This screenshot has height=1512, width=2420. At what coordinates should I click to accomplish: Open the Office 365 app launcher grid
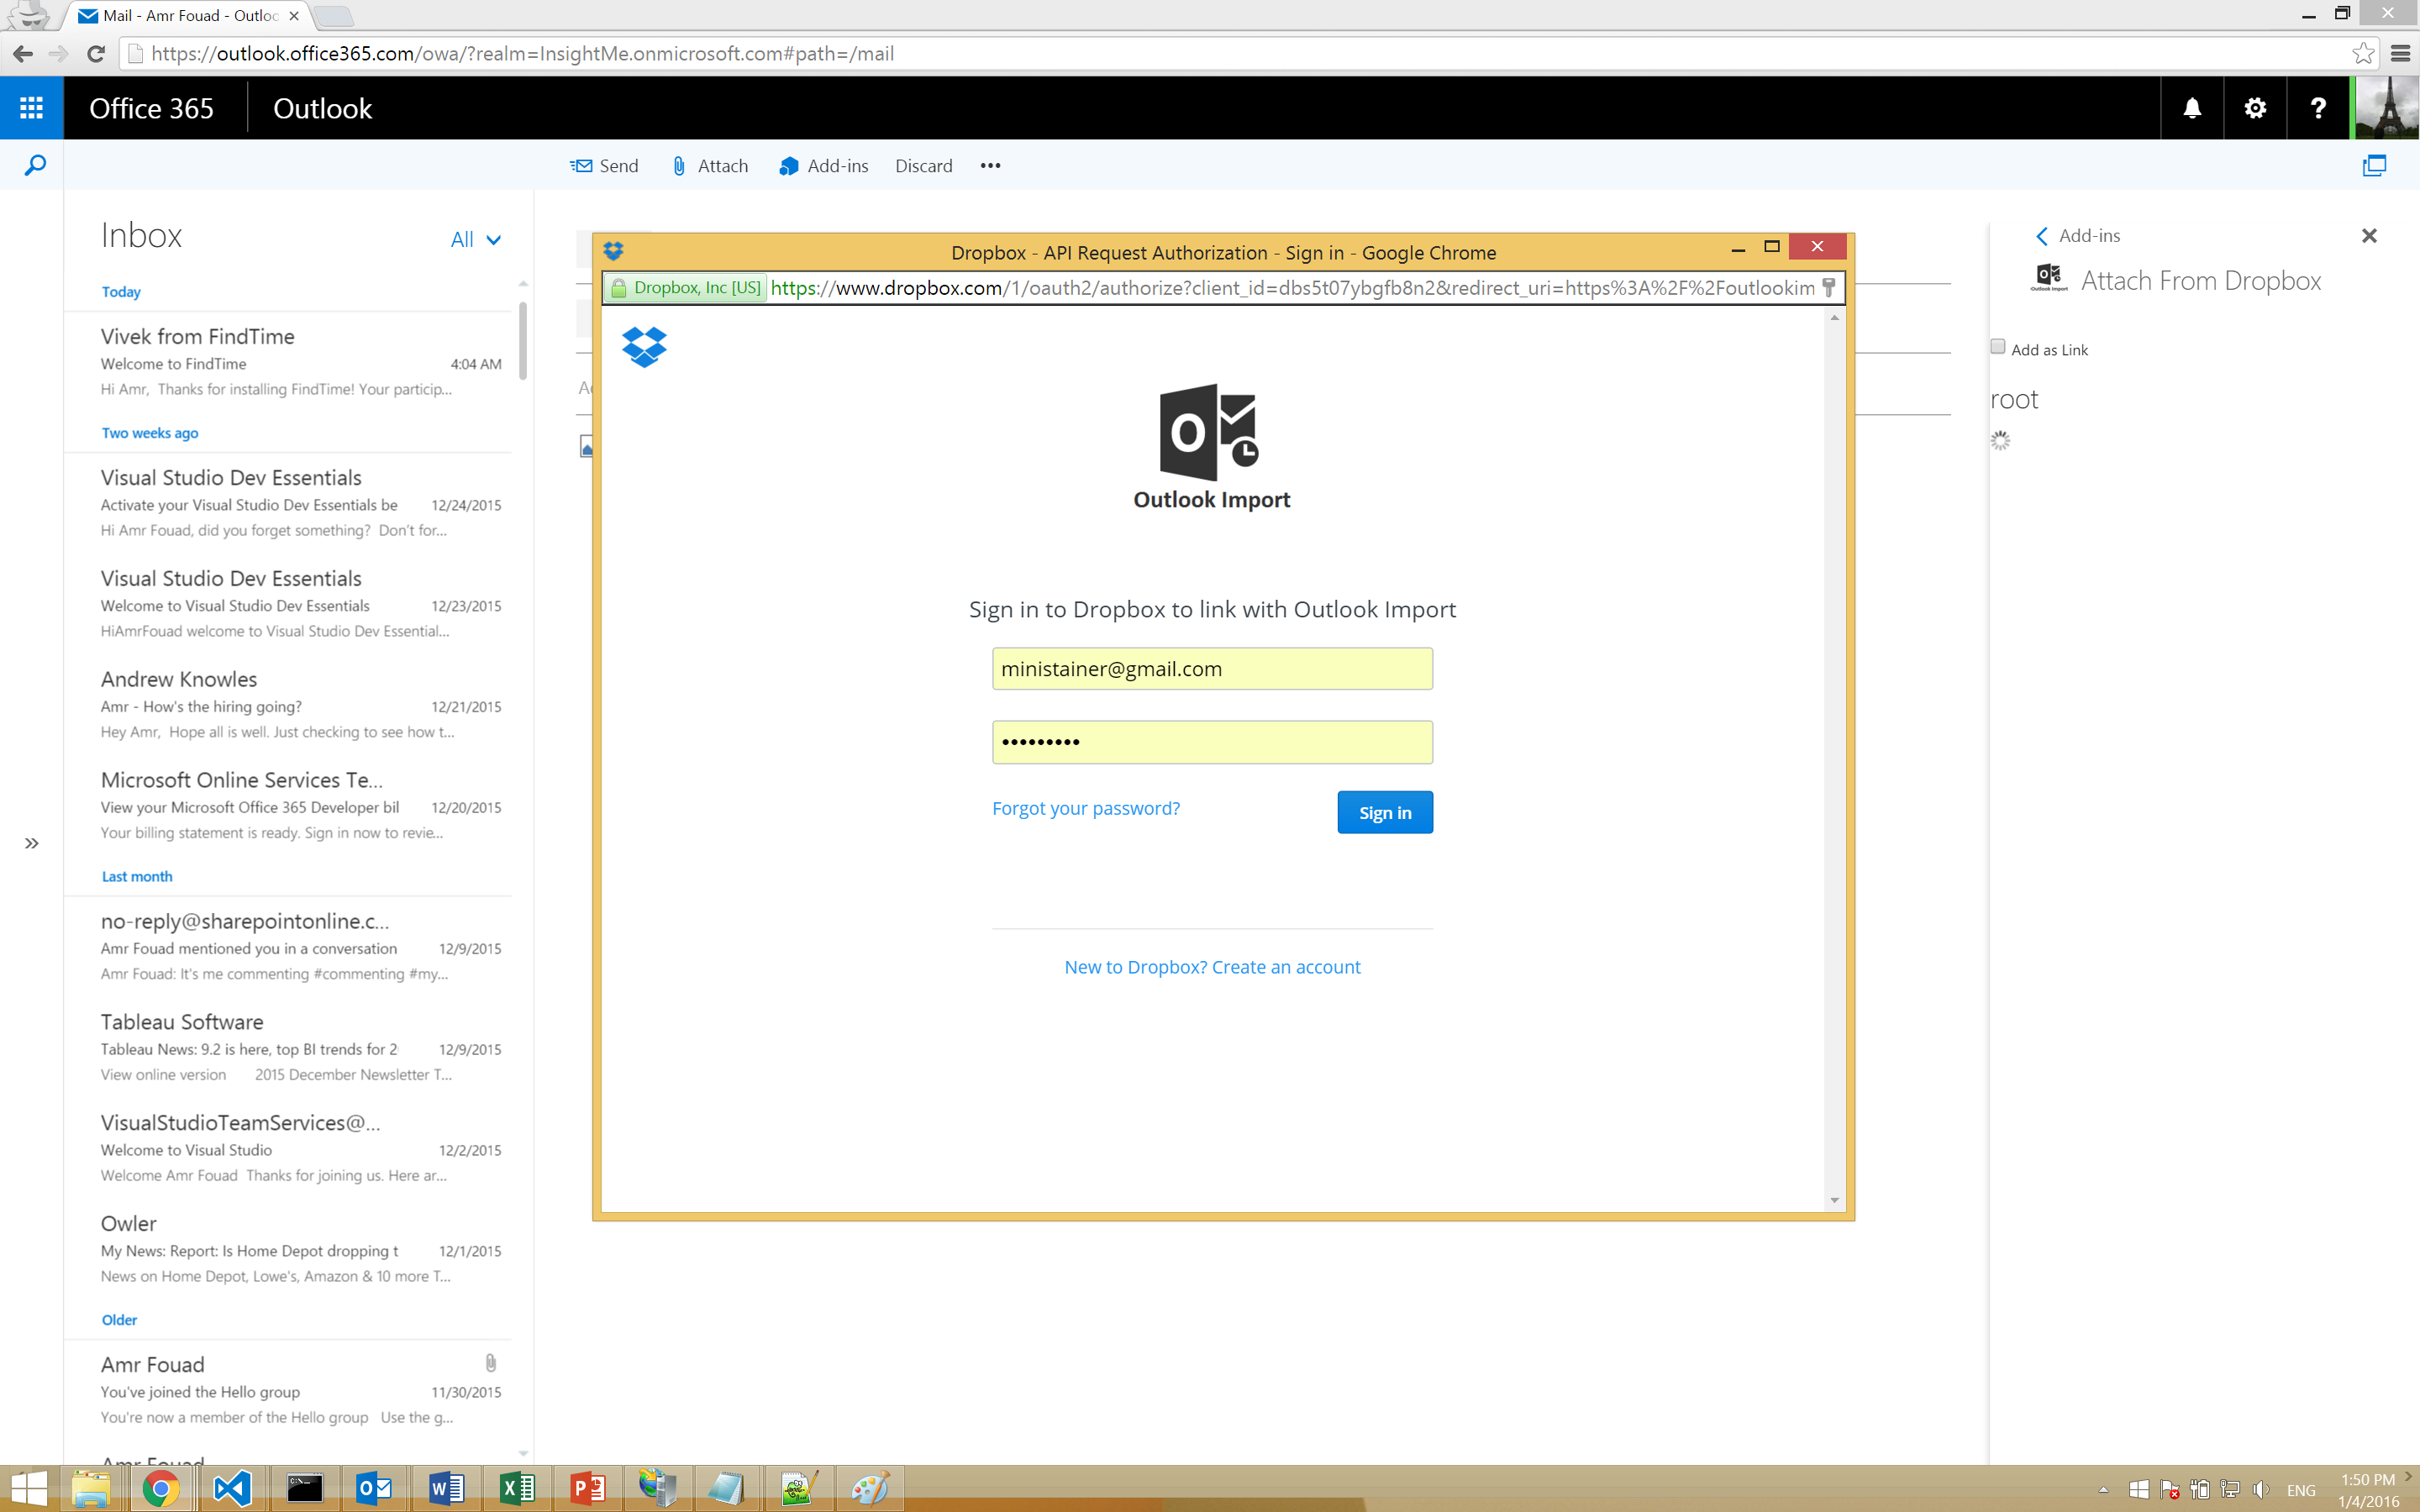(x=31, y=108)
